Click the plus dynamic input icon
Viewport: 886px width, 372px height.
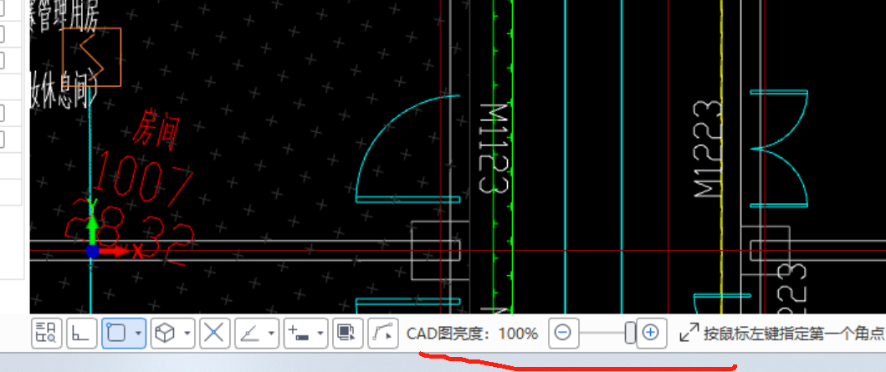point(298,333)
